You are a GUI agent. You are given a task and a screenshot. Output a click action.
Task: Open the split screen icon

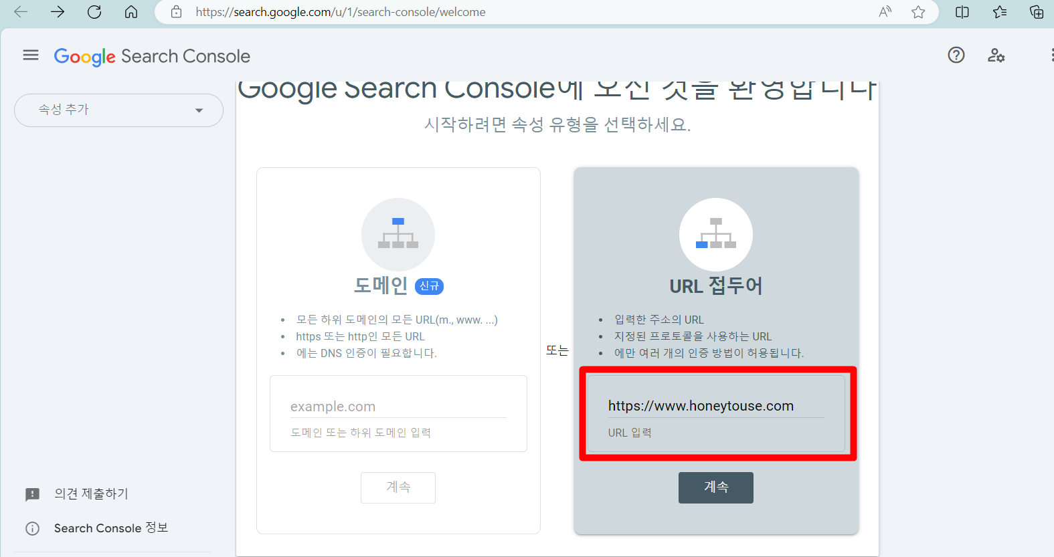tap(962, 12)
